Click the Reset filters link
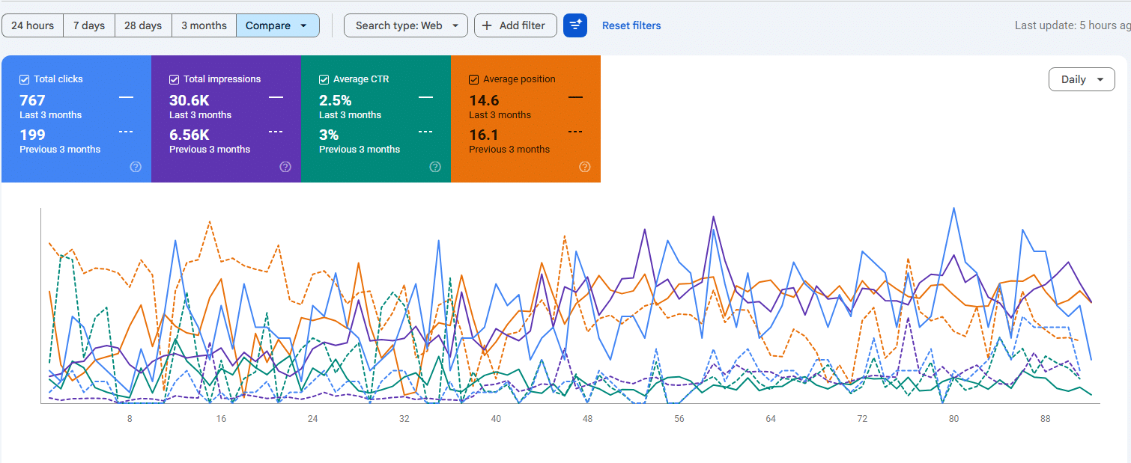 coord(631,25)
